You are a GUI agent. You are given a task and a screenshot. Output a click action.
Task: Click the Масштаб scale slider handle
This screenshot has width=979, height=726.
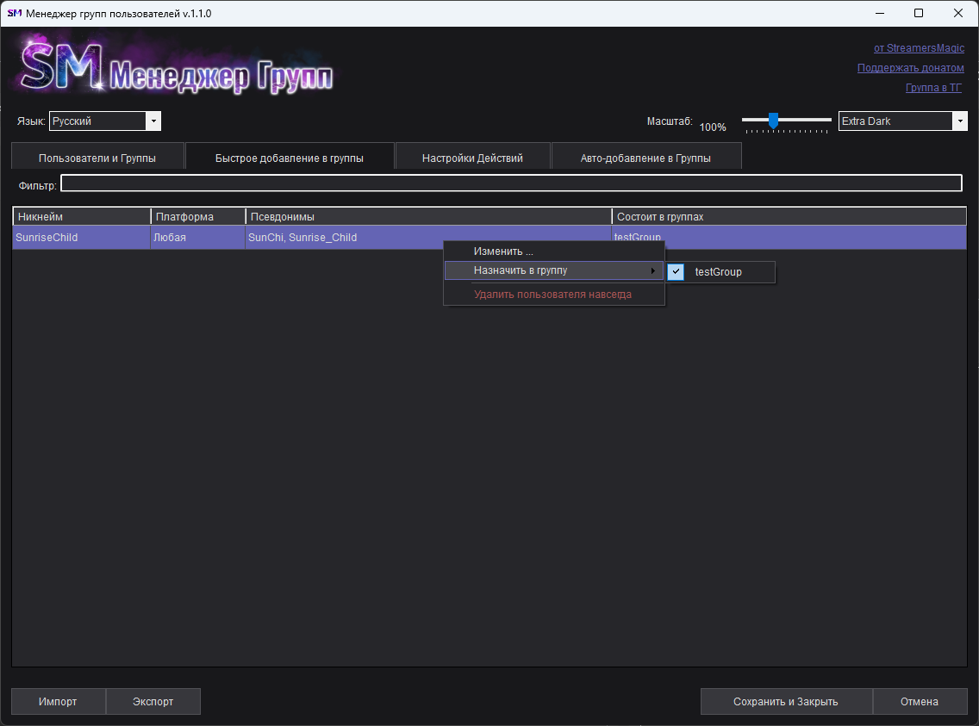click(773, 120)
